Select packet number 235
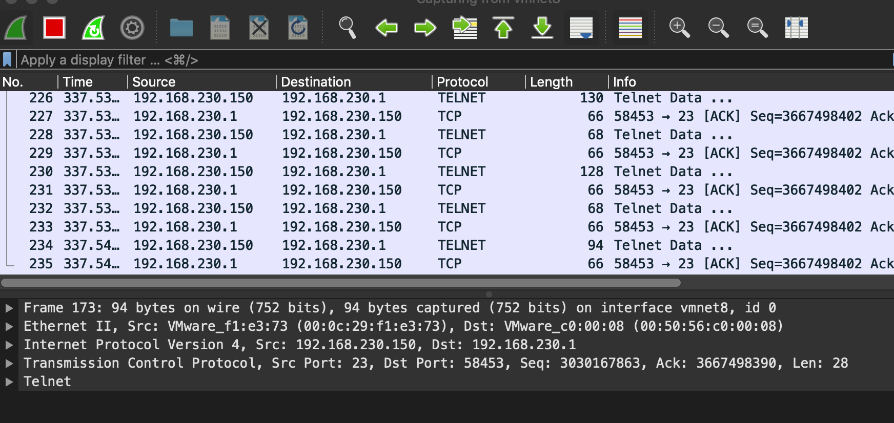This screenshot has height=423, width=894. tap(447, 264)
